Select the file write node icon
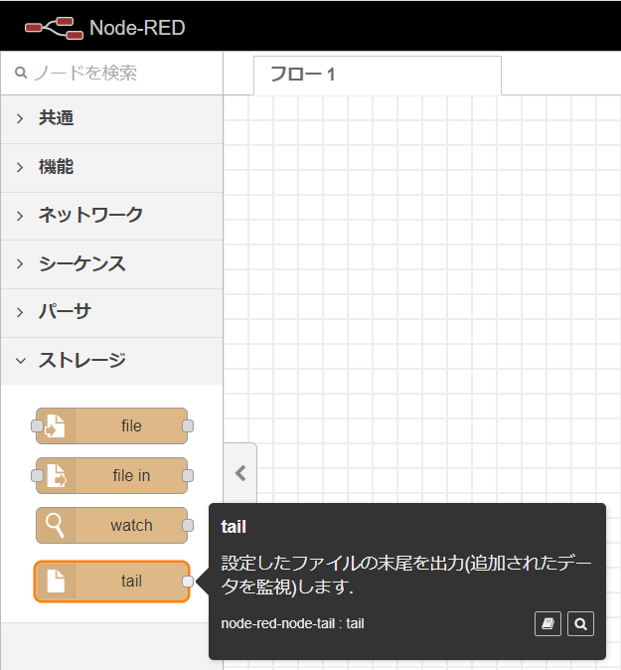Image resolution: width=621 pixels, height=670 pixels. (x=56, y=426)
